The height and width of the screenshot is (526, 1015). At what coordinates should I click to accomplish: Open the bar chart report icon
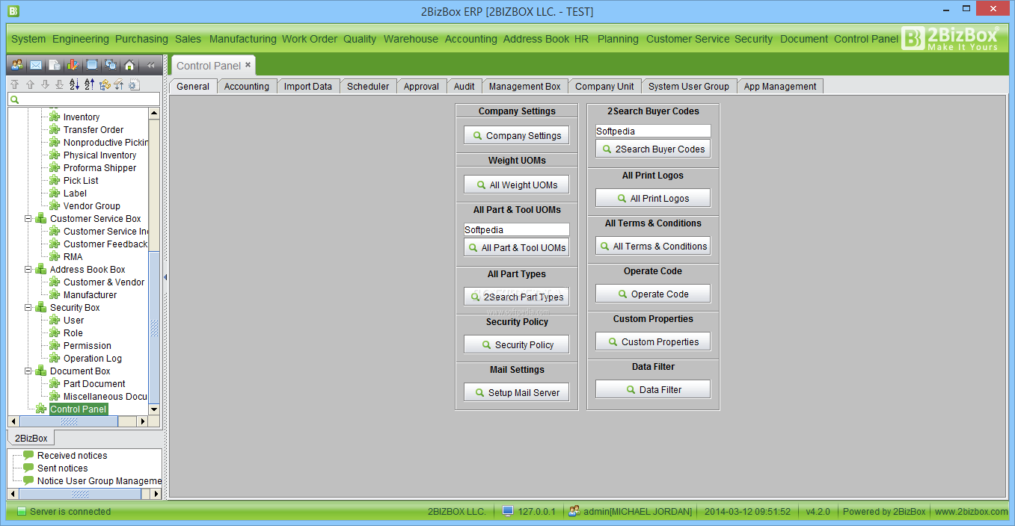(73, 65)
